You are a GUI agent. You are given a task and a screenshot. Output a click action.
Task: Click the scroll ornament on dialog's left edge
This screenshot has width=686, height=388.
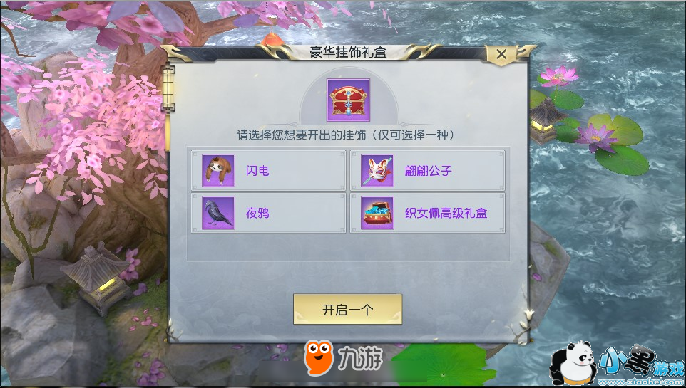point(168,88)
